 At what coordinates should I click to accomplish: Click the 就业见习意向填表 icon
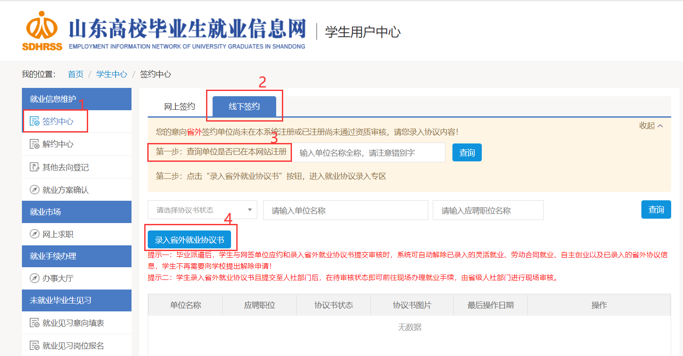click(x=34, y=323)
